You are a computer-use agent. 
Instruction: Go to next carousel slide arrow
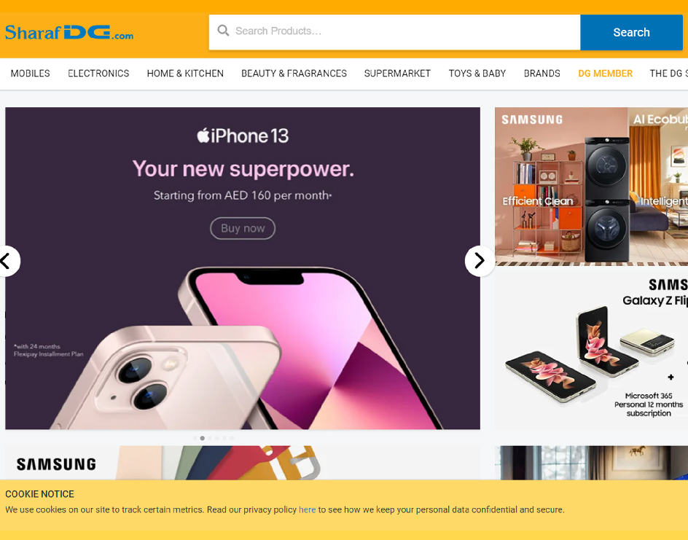click(480, 261)
